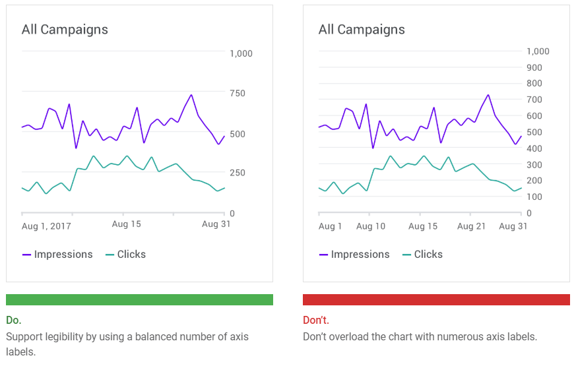This screenshot has height=368, width=576.
Task: Click the purple Impressions legend marker in right chart
Action: [323, 255]
